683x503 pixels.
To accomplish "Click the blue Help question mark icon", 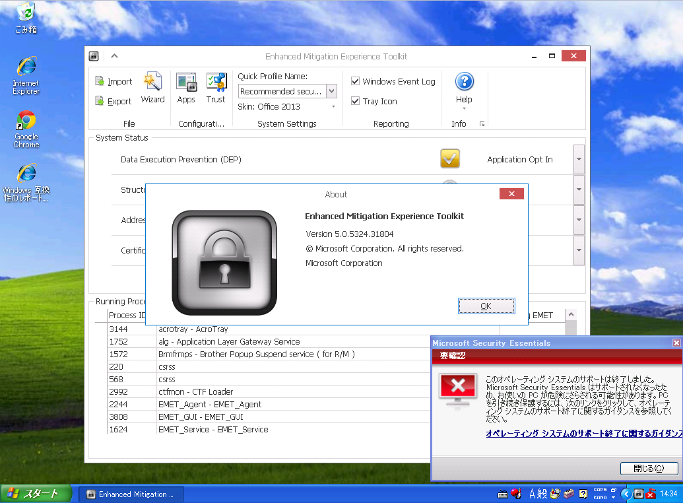I will [x=465, y=81].
